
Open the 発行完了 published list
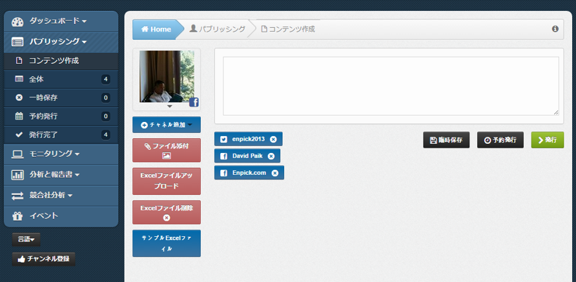(61, 135)
